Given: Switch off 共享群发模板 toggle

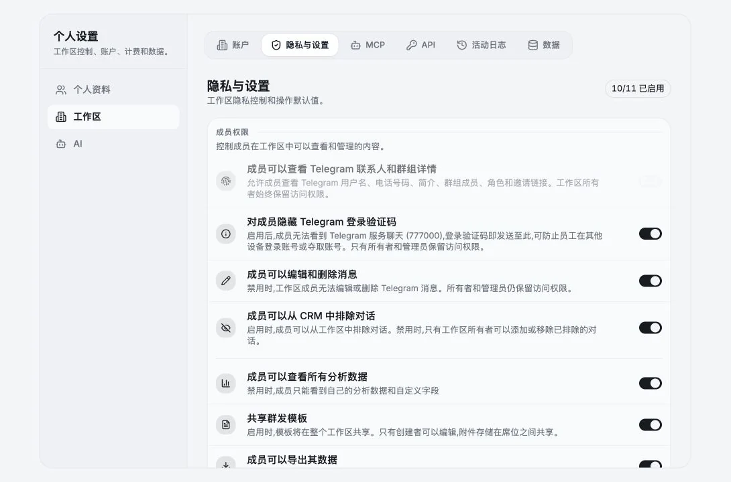Looking at the screenshot, I should [651, 425].
